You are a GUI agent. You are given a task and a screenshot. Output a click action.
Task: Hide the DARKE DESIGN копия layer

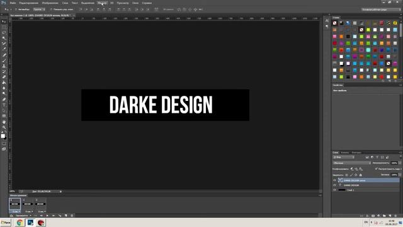click(334, 180)
